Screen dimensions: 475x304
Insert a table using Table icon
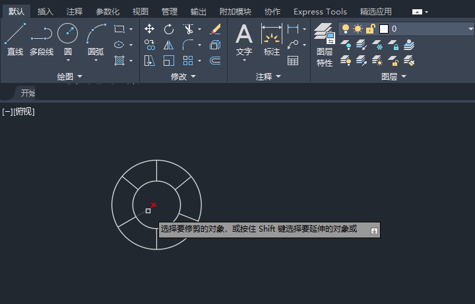coord(292,61)
